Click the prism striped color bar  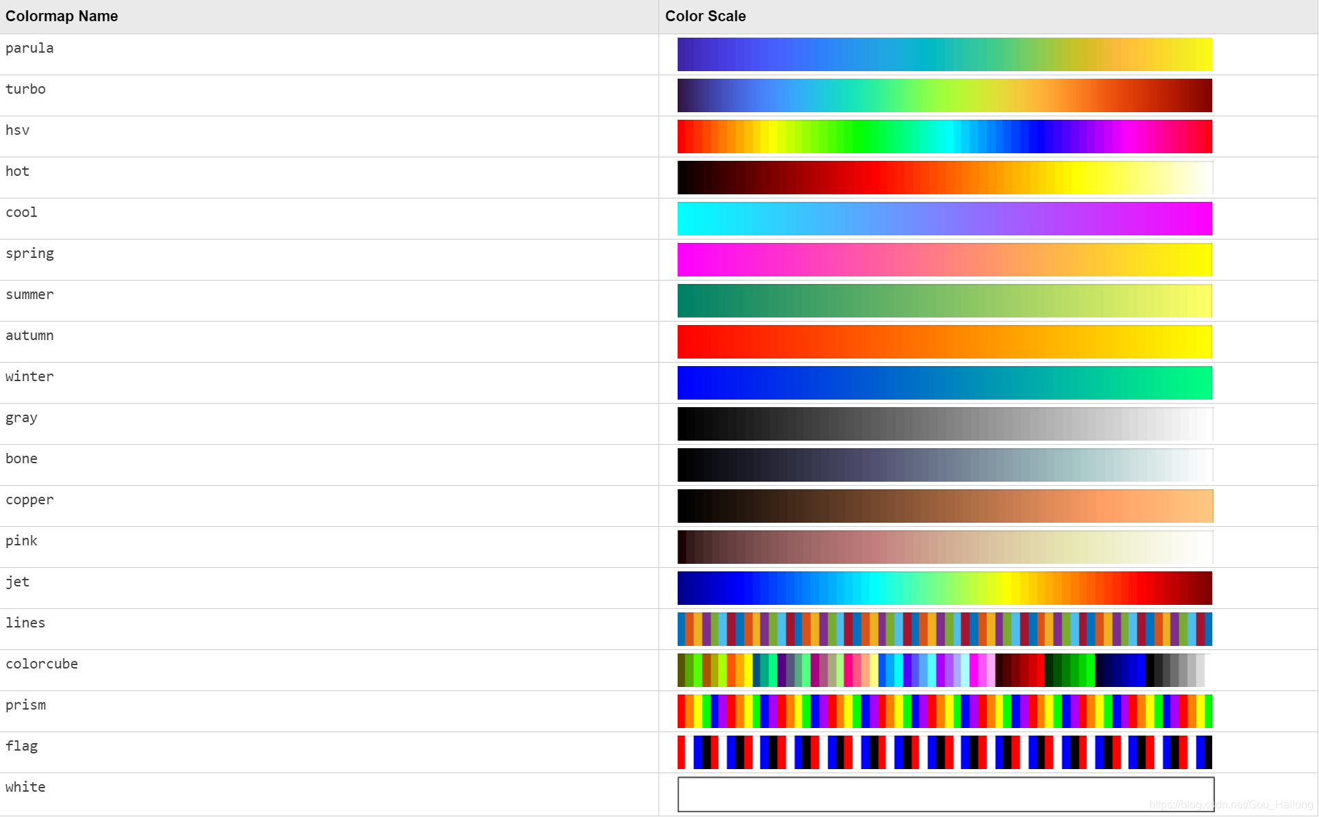pos(944,712)
